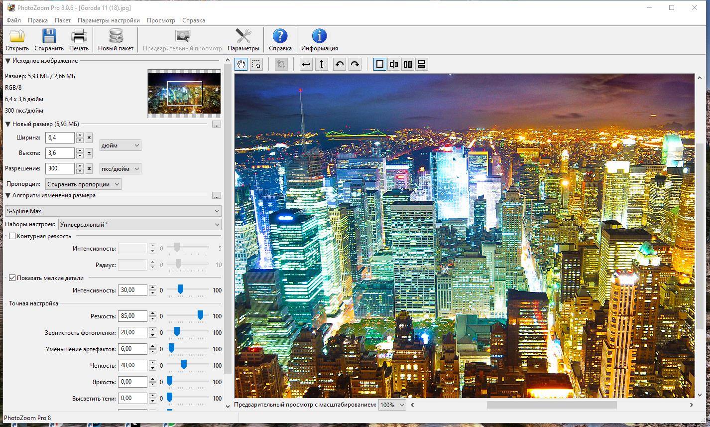Viewport: 710px width, 427px height.
Task: Open Сохранить пропорции dropdown
Action: (83, 184)
